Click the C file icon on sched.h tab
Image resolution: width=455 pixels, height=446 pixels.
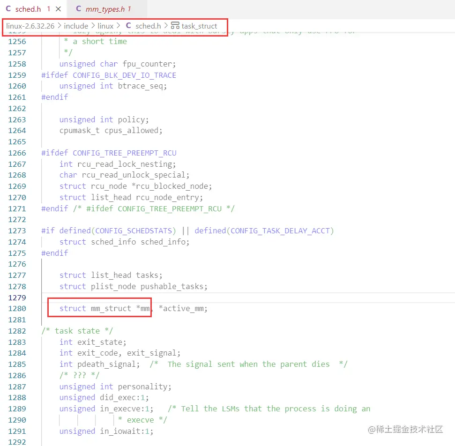8,9
